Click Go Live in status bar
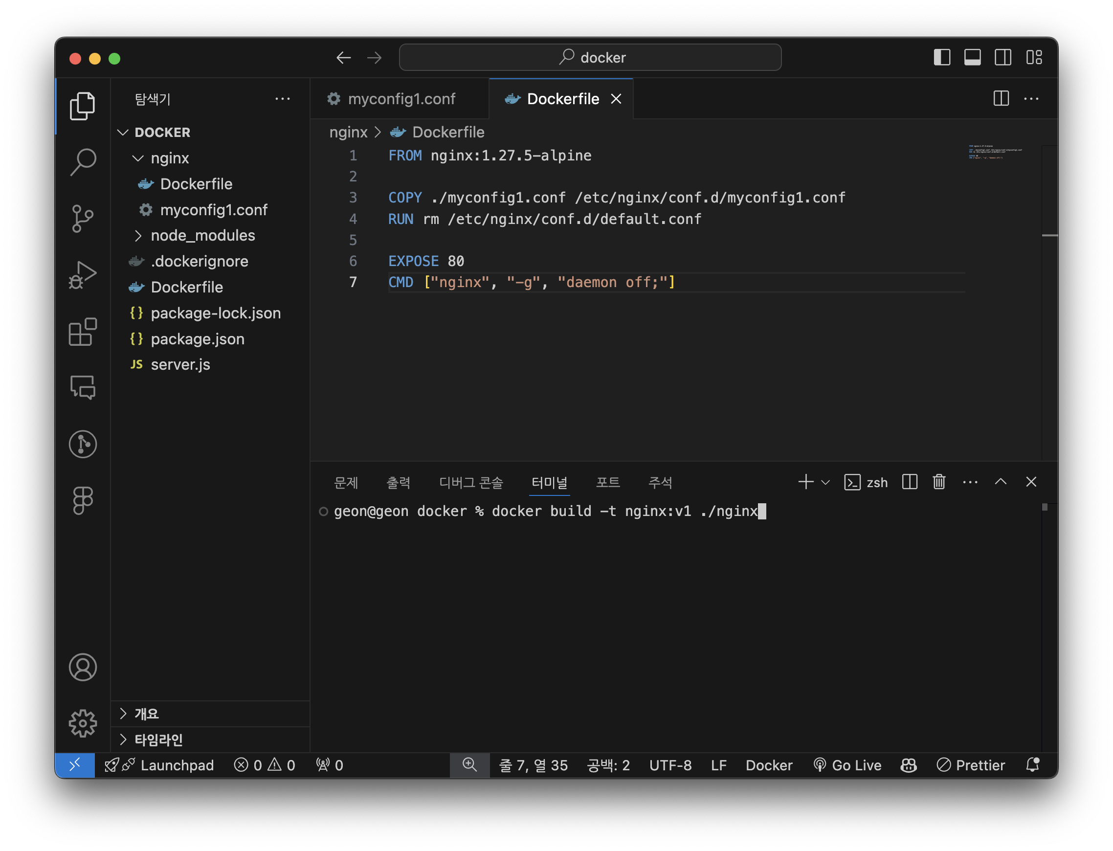The height and width of the screenshot is (851, 1113). point(847,765)
